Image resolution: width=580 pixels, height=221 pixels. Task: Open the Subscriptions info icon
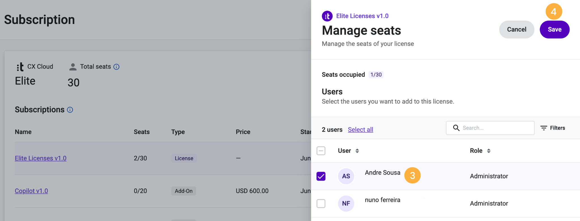click(x=70, y=110)
